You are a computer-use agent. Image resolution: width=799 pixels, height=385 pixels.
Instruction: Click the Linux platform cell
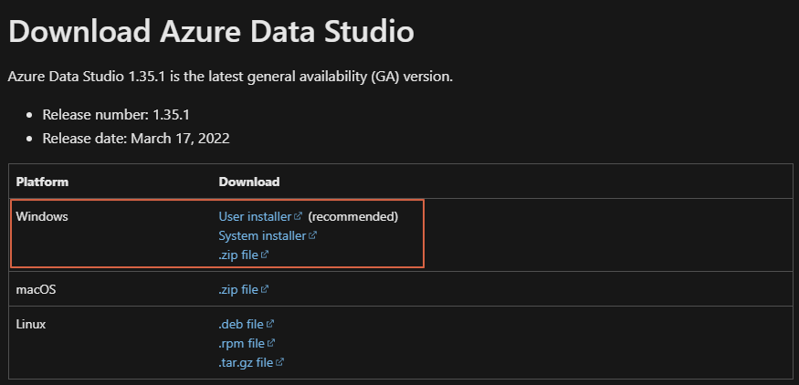[x=30, y=324]
